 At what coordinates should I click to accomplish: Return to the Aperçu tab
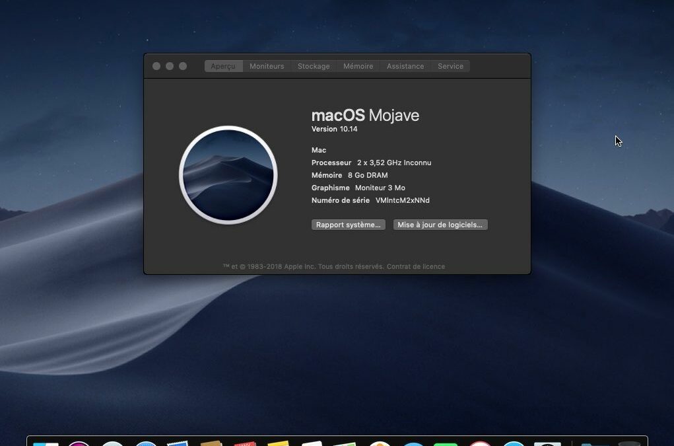(x=223, y=66)
